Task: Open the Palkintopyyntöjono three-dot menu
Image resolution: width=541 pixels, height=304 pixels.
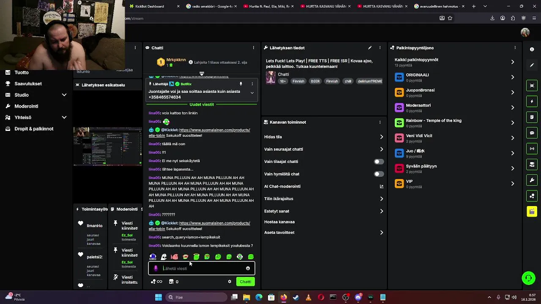Action: click(515, 48)
